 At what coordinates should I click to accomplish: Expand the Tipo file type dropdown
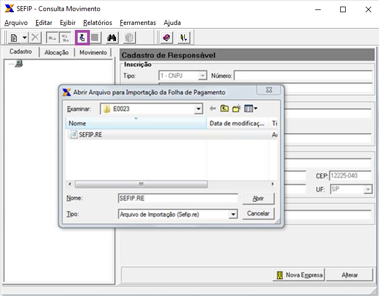click(x=233, y=215)
